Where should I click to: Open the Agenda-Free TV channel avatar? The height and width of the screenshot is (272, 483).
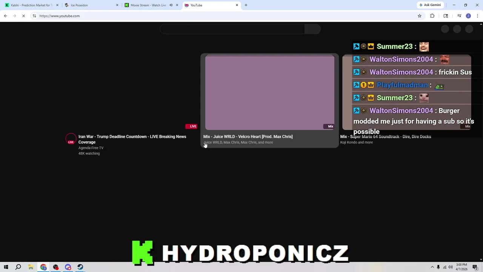click(x=71, y=139)
